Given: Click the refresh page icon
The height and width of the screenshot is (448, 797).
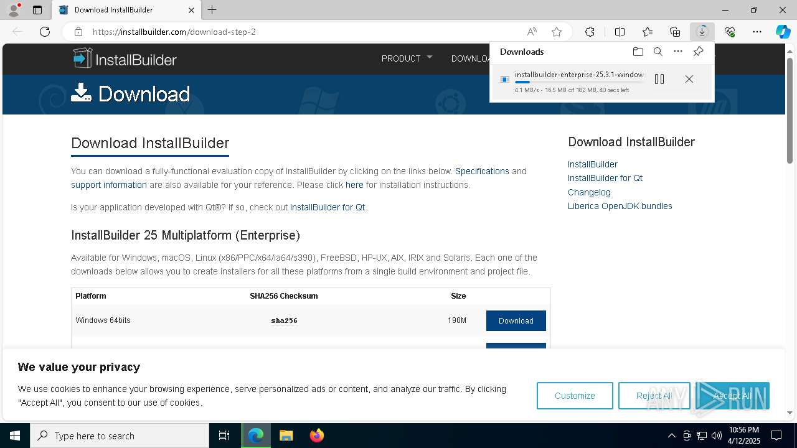Looking at the screenshot, I should click(45, 32).
